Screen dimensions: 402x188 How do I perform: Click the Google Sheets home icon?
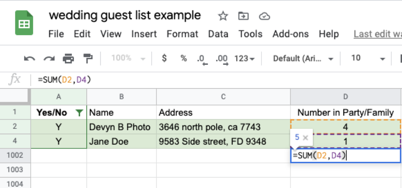point(24,23)
